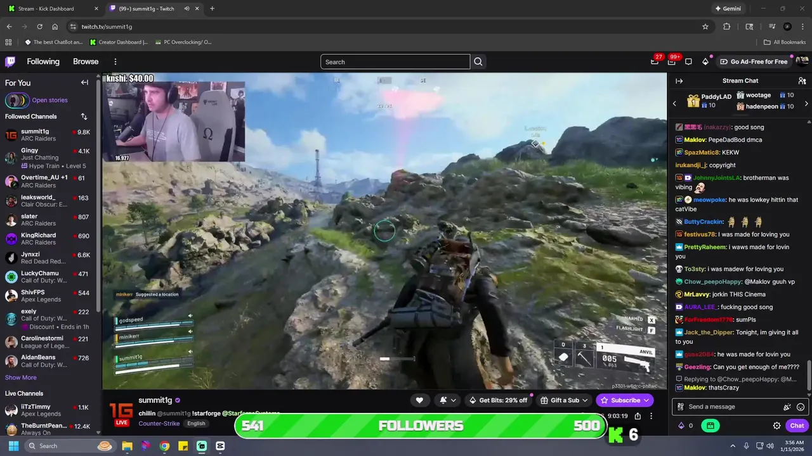This screenshot has height=456, width=812.
Task: Open notification bell dropdown
Action: pos(447,400)
